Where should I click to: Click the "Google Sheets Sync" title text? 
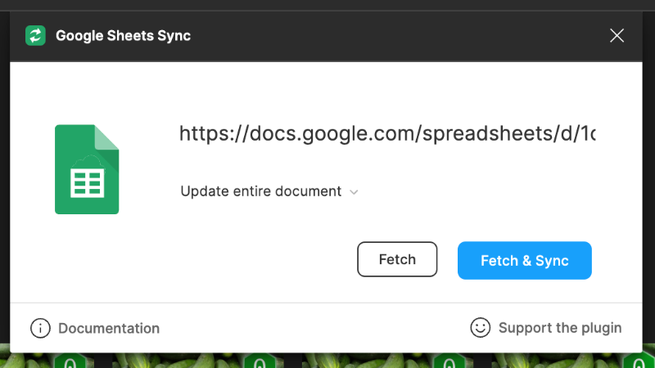point(123,36)
